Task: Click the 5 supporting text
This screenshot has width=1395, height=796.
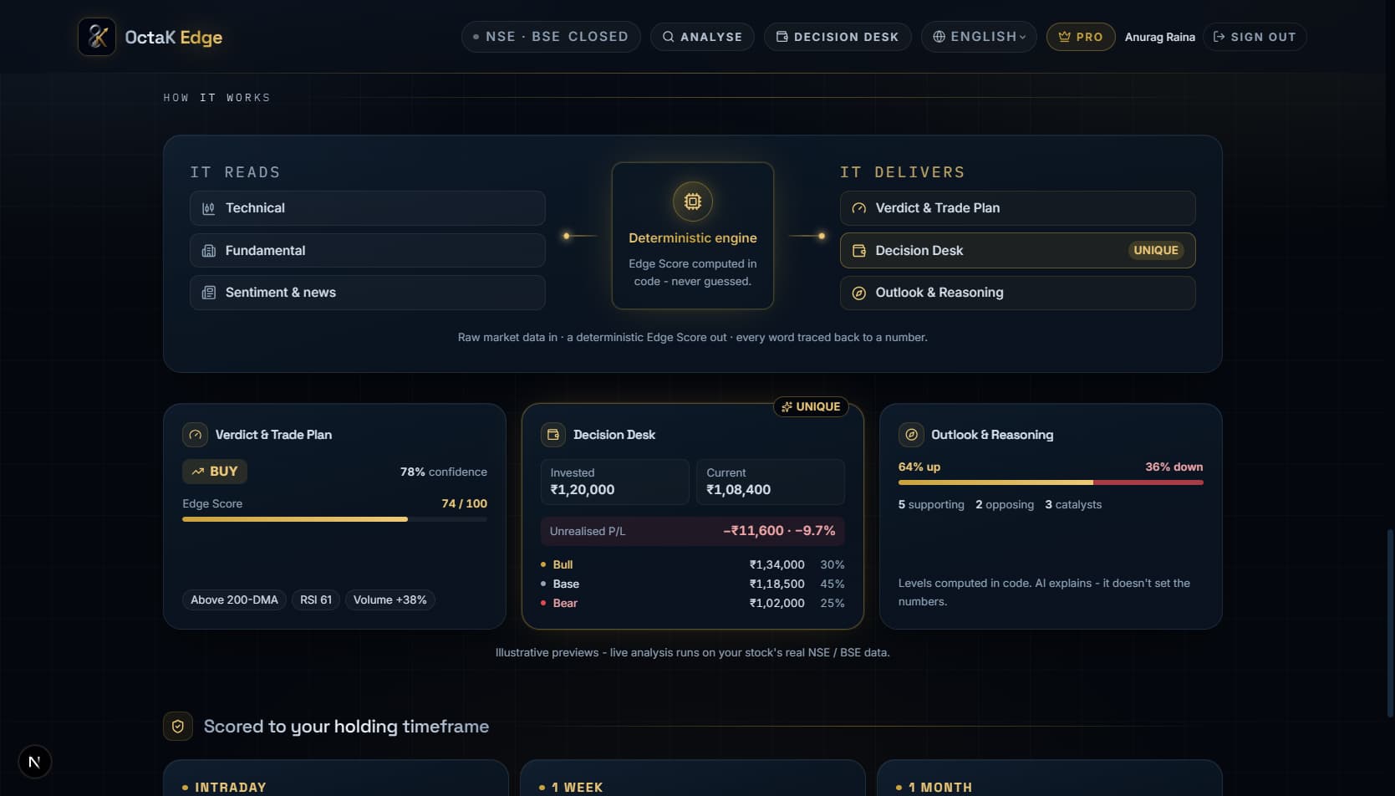Action: [x=931, y=505]
